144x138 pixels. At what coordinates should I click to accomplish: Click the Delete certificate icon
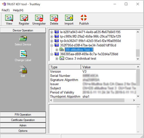(54, 18)
